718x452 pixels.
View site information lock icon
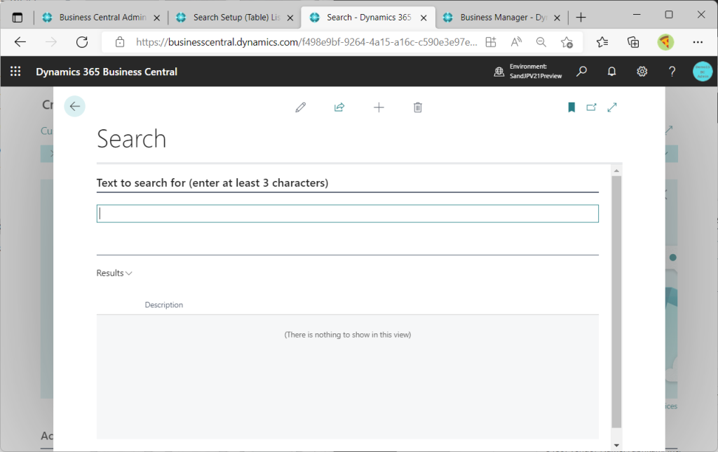coord(120,42)
